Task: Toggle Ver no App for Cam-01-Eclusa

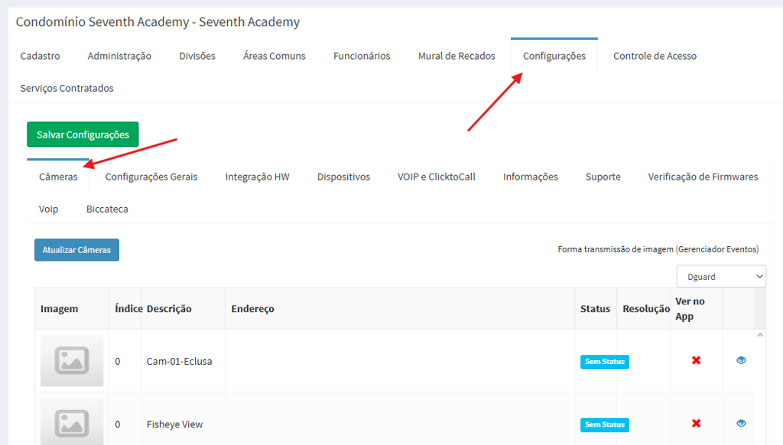Action: pos(696,360)
